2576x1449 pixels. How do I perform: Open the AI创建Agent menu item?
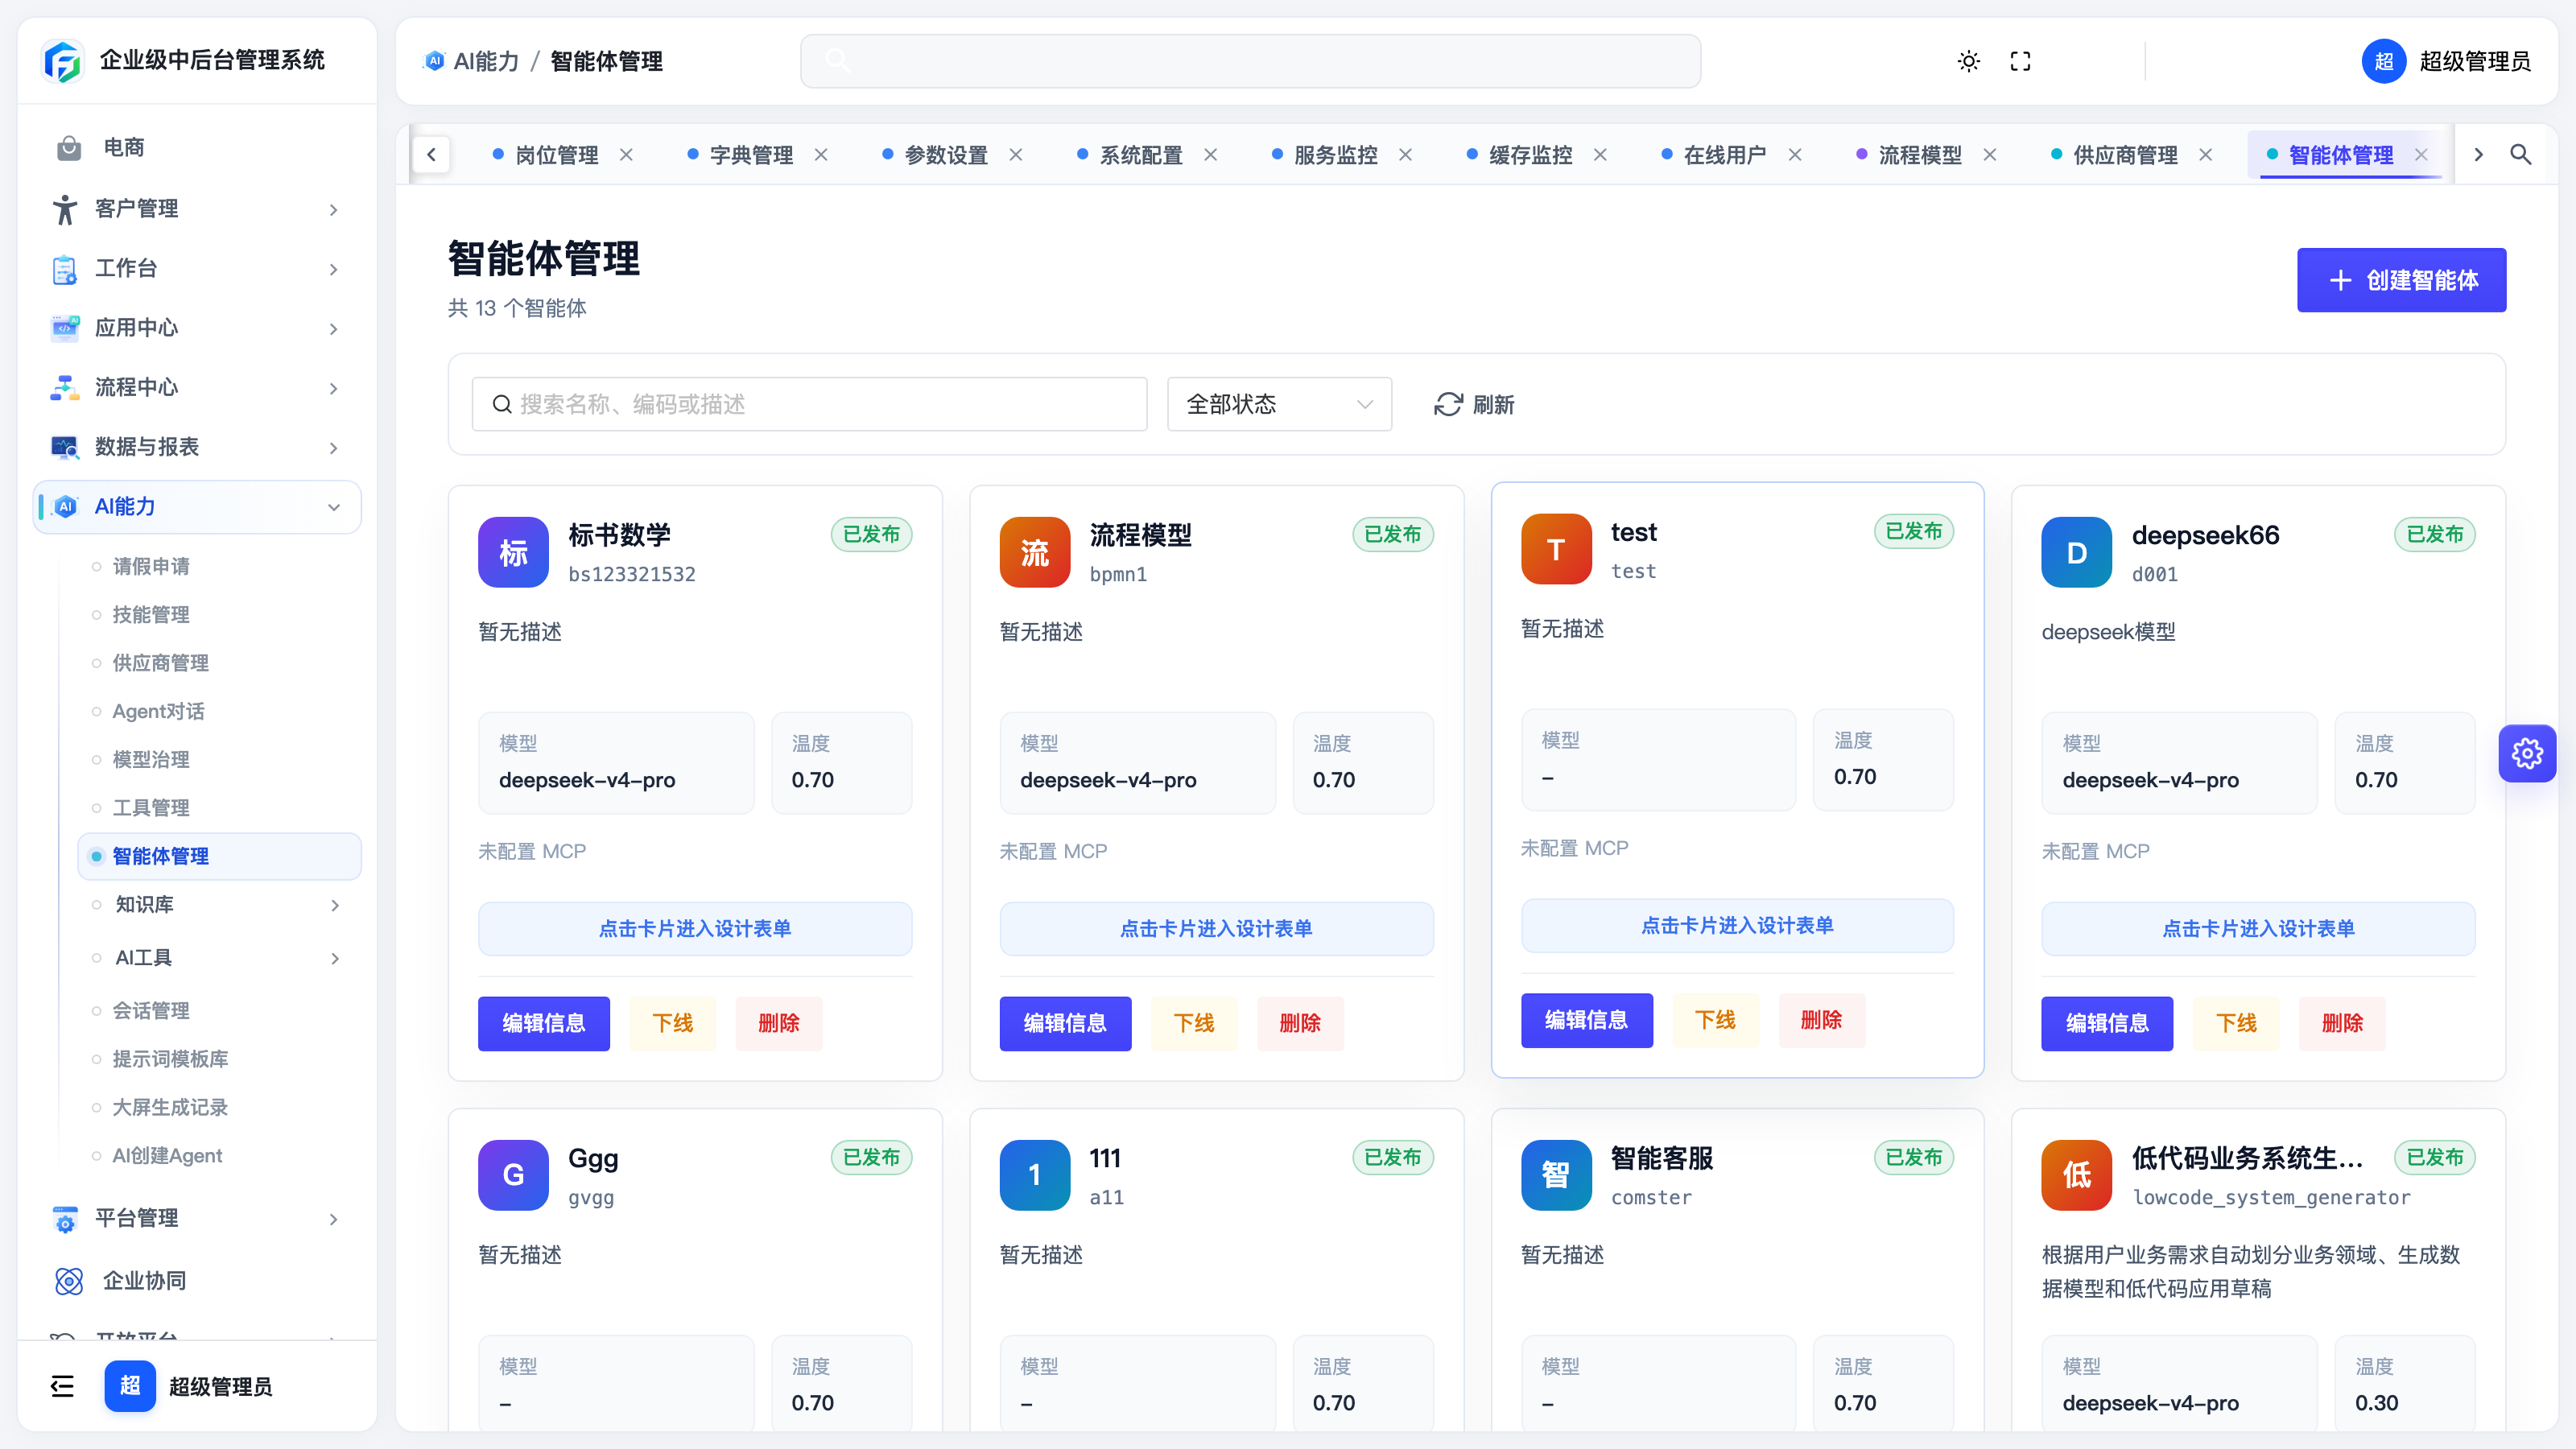click(x=167, y=1155)
